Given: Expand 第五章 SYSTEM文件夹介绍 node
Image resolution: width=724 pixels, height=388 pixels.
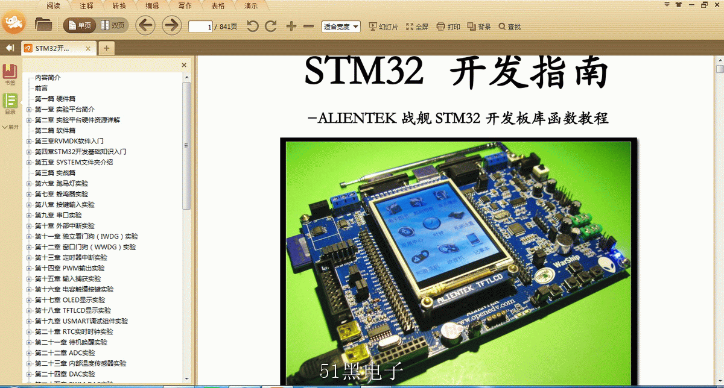Looking at the screenshot, I should pyautogui.click(x=29, y=162).
